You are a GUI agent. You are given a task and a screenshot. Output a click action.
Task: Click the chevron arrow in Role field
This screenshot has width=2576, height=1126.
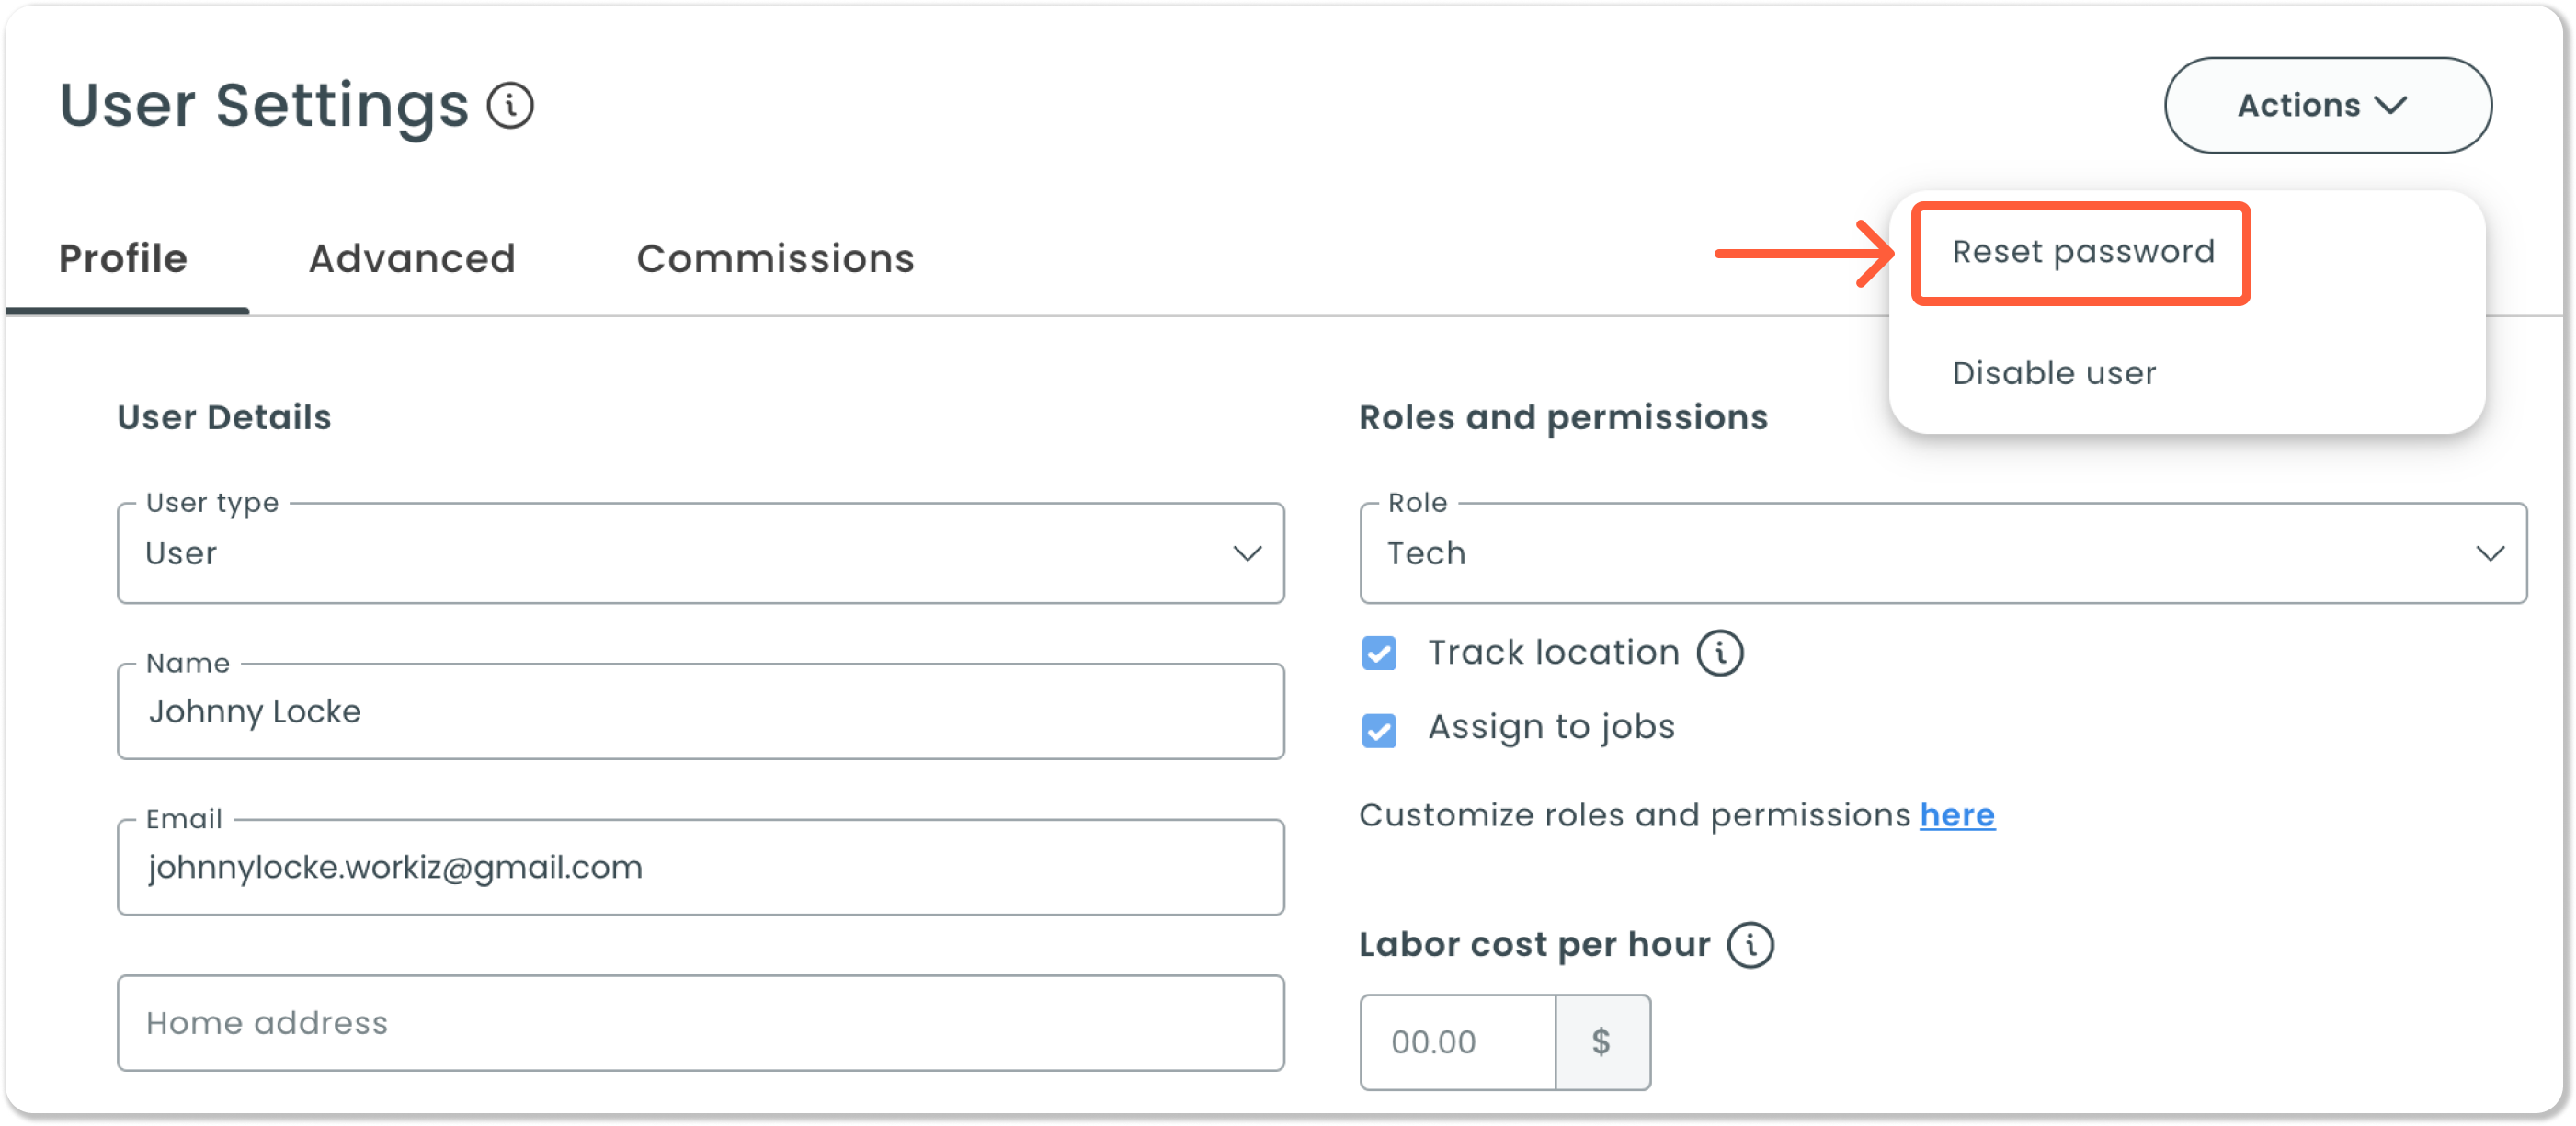2489,554
